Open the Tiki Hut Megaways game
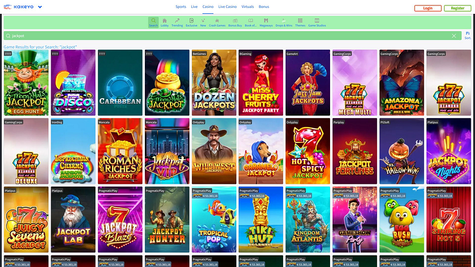Screen dimensions: 475x267 (261, 220)
